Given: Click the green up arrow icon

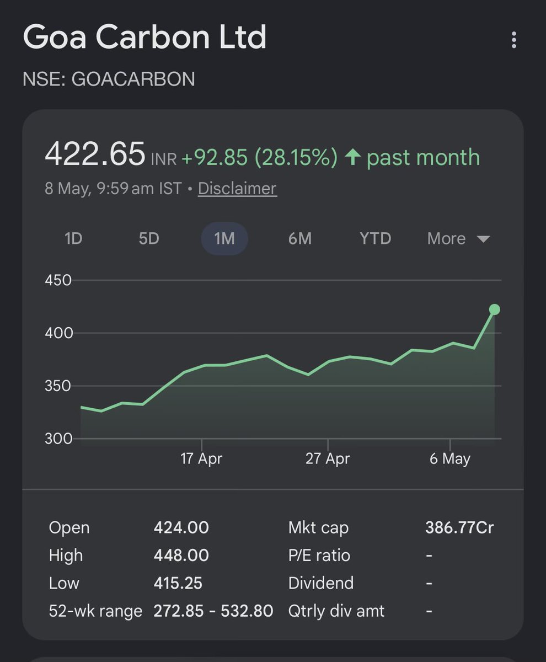Looking at the screenshot, I should tap(352, 158).
